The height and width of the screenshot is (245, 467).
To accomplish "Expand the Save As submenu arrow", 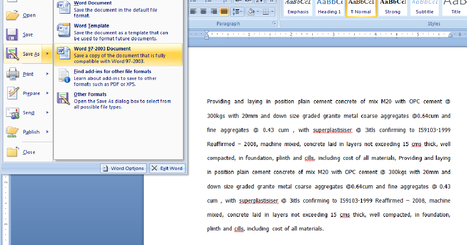I will click(x=47, y=54).
